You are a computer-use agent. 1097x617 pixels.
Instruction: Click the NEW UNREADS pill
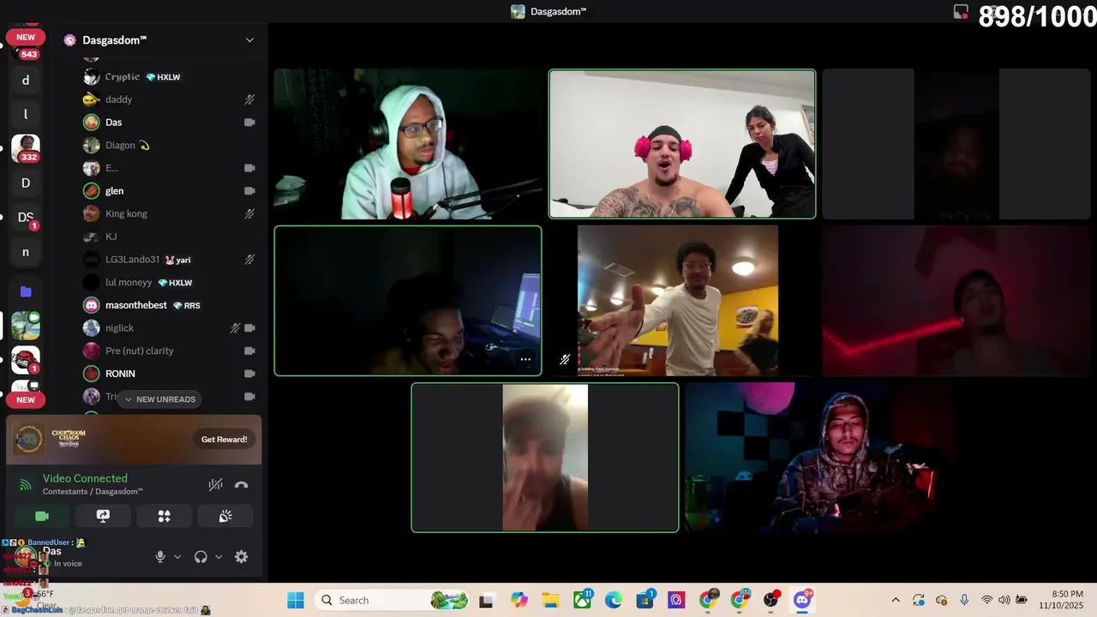point(159,399)
